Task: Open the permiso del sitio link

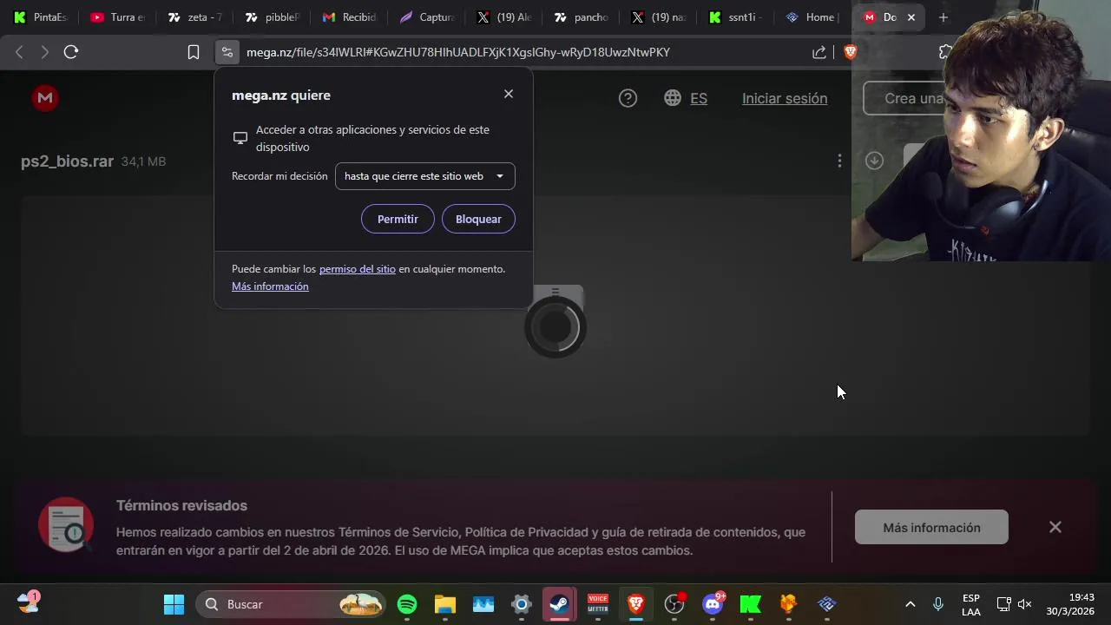Action: tap(357, 269)
